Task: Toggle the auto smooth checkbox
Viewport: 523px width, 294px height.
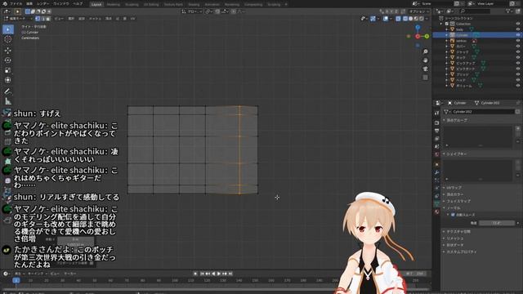Action: pos(453,215)
